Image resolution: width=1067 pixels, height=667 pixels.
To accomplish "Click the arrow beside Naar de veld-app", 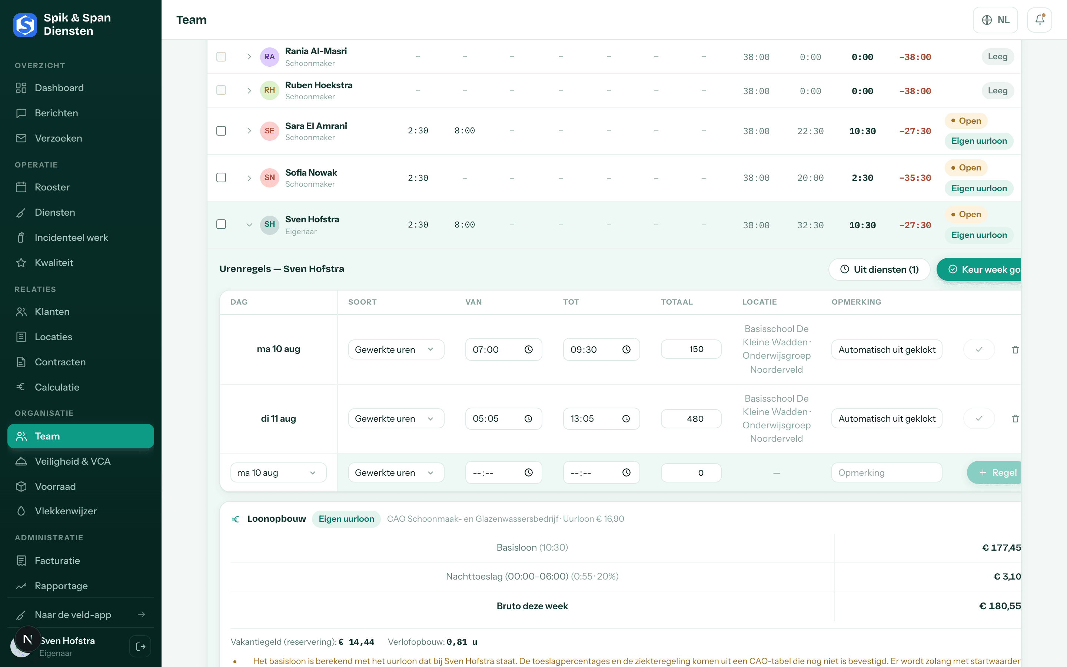I will pos(142,614).
